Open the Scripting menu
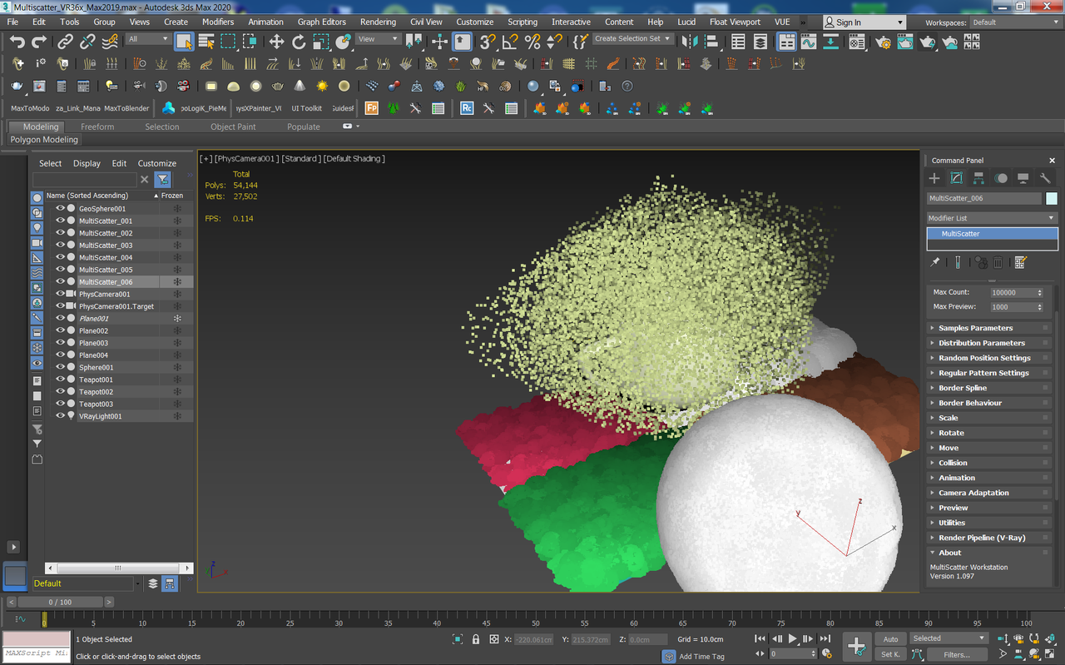Screen dimensions: 1065x665 click(x=523, y=22)
